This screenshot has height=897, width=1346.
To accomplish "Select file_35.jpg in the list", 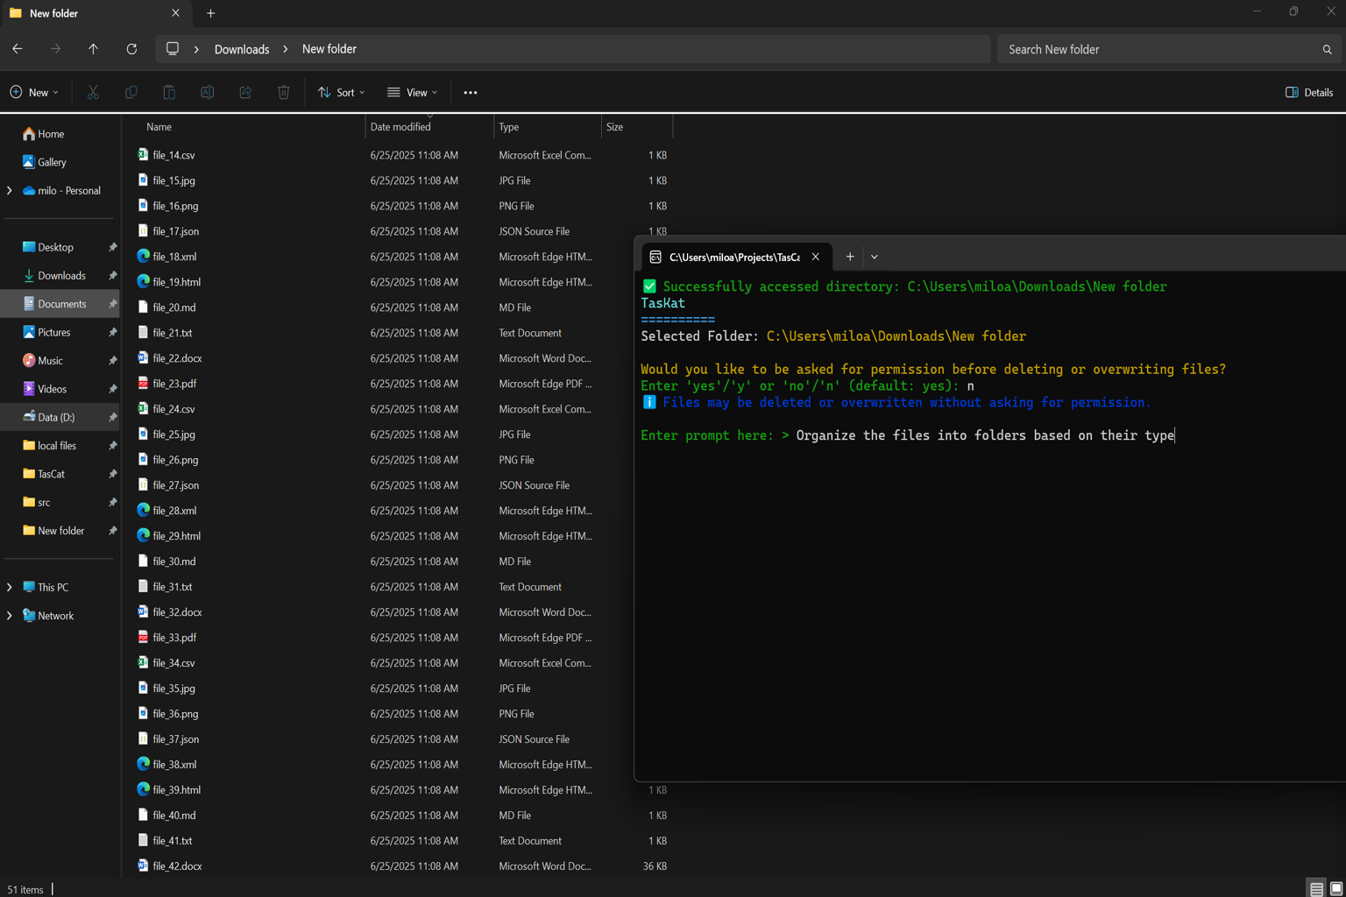I will click(174, 689).
